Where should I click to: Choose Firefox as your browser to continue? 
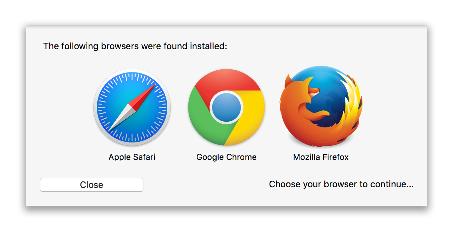coord(321,106)
